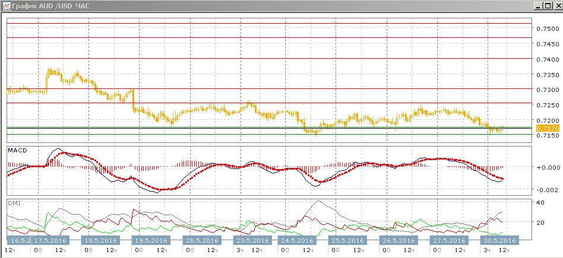Image resolution: width=563 pixels, height=258 pixels.
Task: Click the MACD +0.000 axis label
Action: click(548, 167)
